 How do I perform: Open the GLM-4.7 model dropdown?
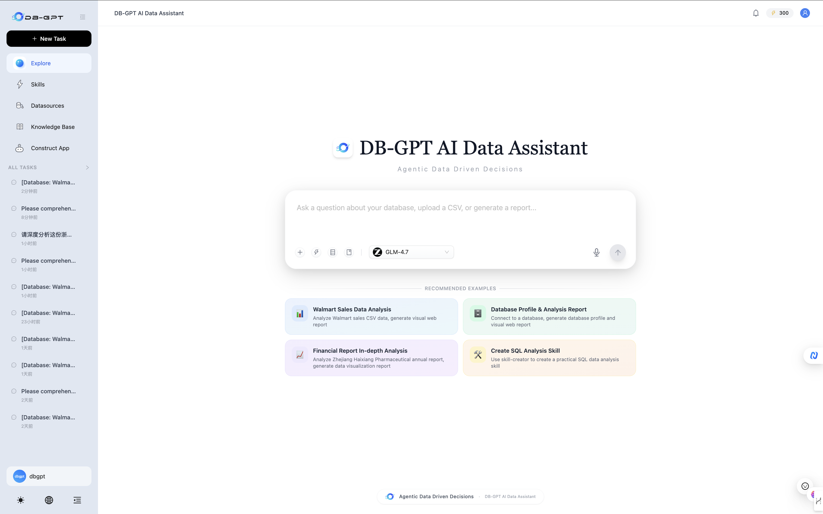(411, 252)
